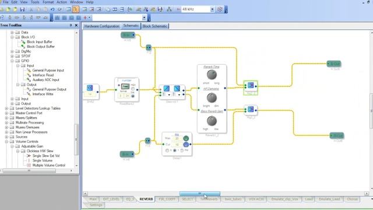
Task: Click the HF Damping knob
Action: tap(212, 97)
